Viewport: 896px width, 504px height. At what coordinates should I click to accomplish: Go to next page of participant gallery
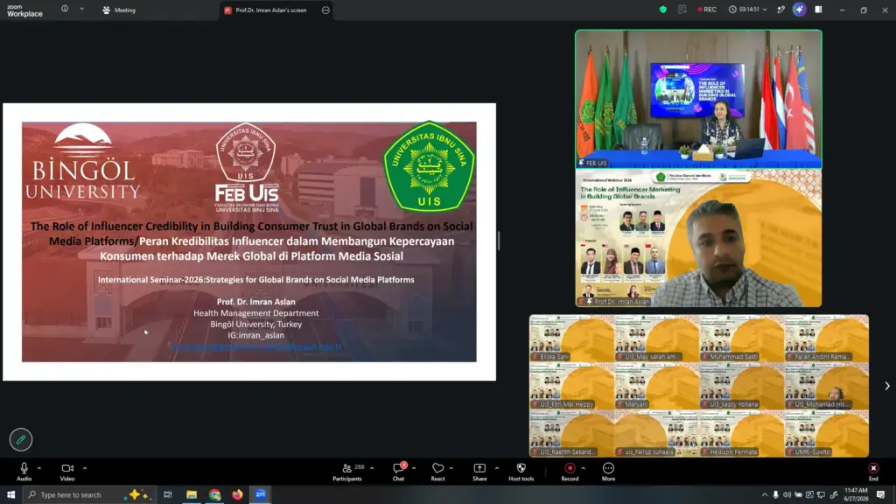pos(887,386)
